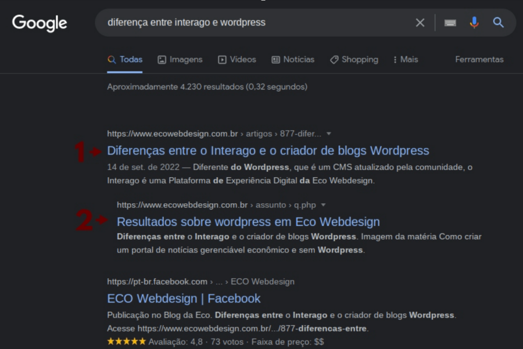
Task: Clear the search query with the X icon
Action: pyautogui.click(x=420, y=23)
